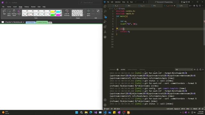
Task: Switch to OneNote History tab
Action: point(27,7)
